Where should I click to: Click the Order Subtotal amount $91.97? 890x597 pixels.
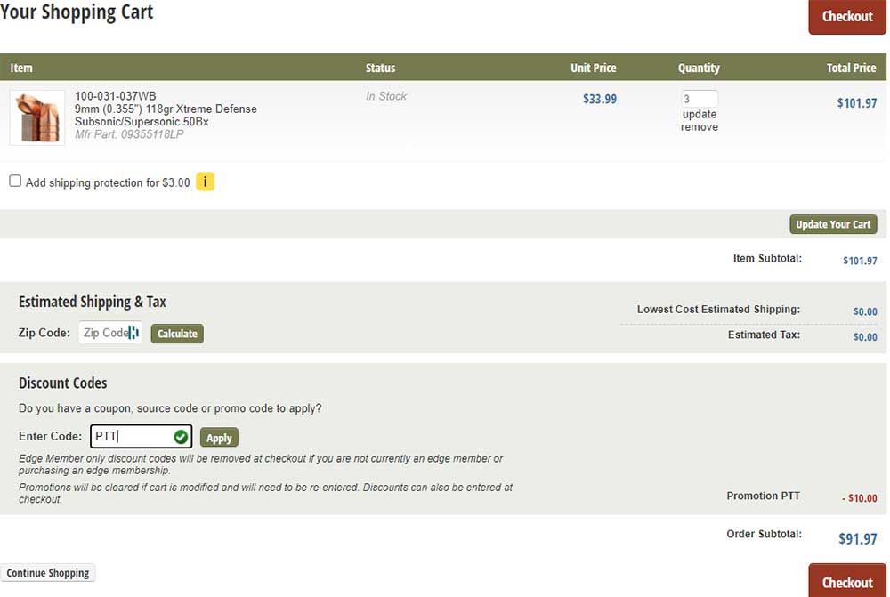[857, 538]
